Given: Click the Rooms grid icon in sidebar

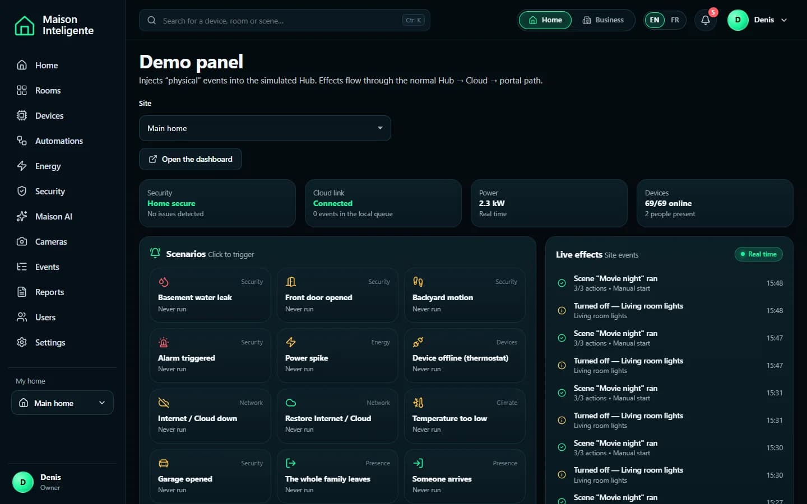Looking at the screenshot, I should [22, 90].
